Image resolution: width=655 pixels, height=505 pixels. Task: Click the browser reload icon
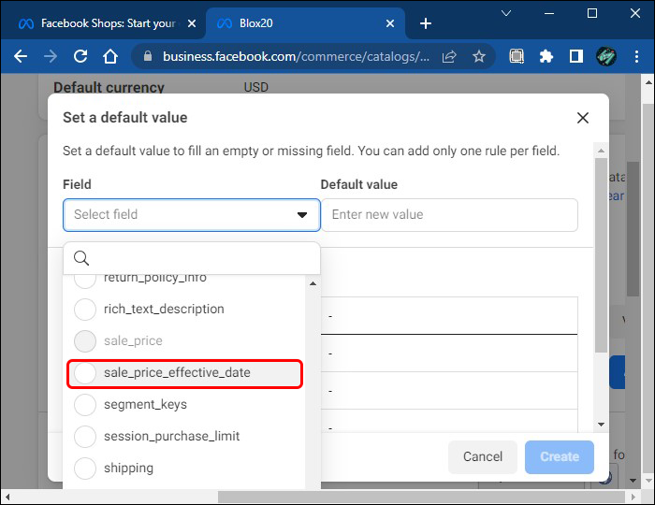pyautogui.click(x=80, y=56)
